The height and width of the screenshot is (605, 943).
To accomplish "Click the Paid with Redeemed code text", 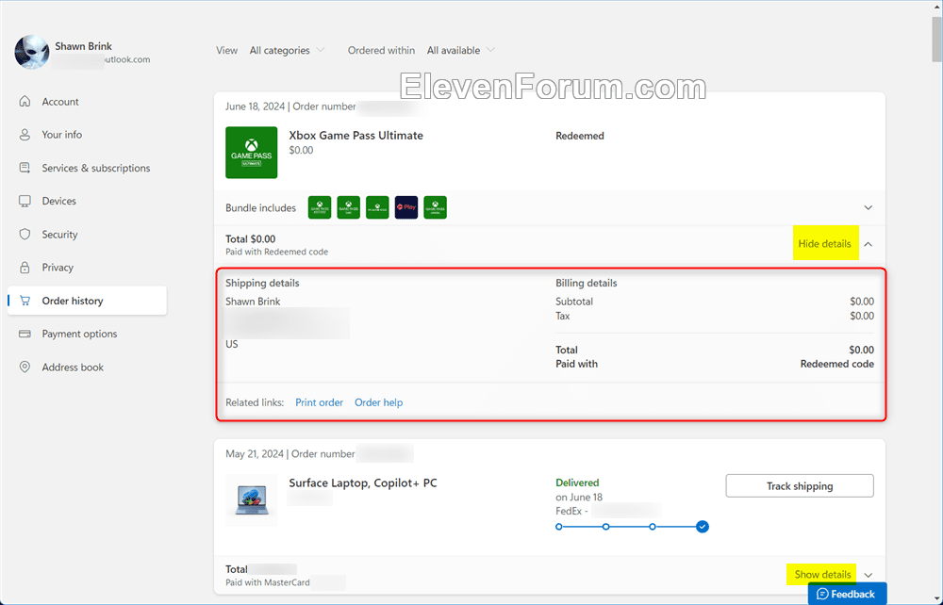I will click(x=276, y=252).
